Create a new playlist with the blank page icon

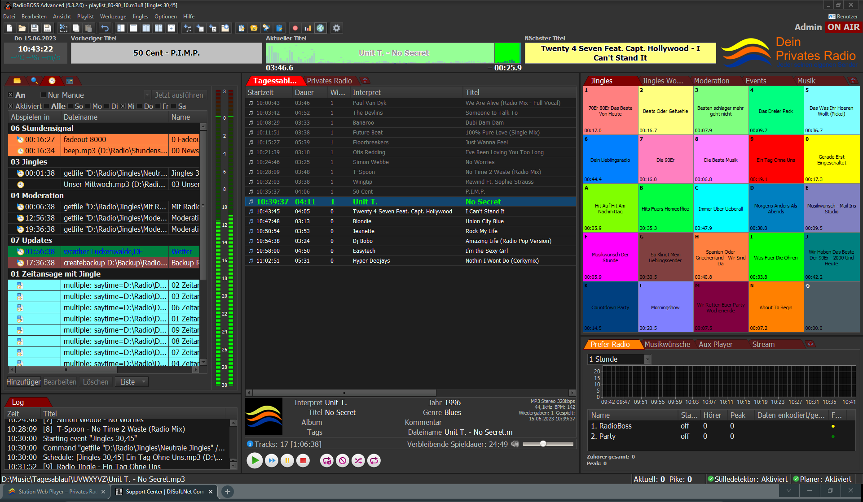[x=9, y=28]
